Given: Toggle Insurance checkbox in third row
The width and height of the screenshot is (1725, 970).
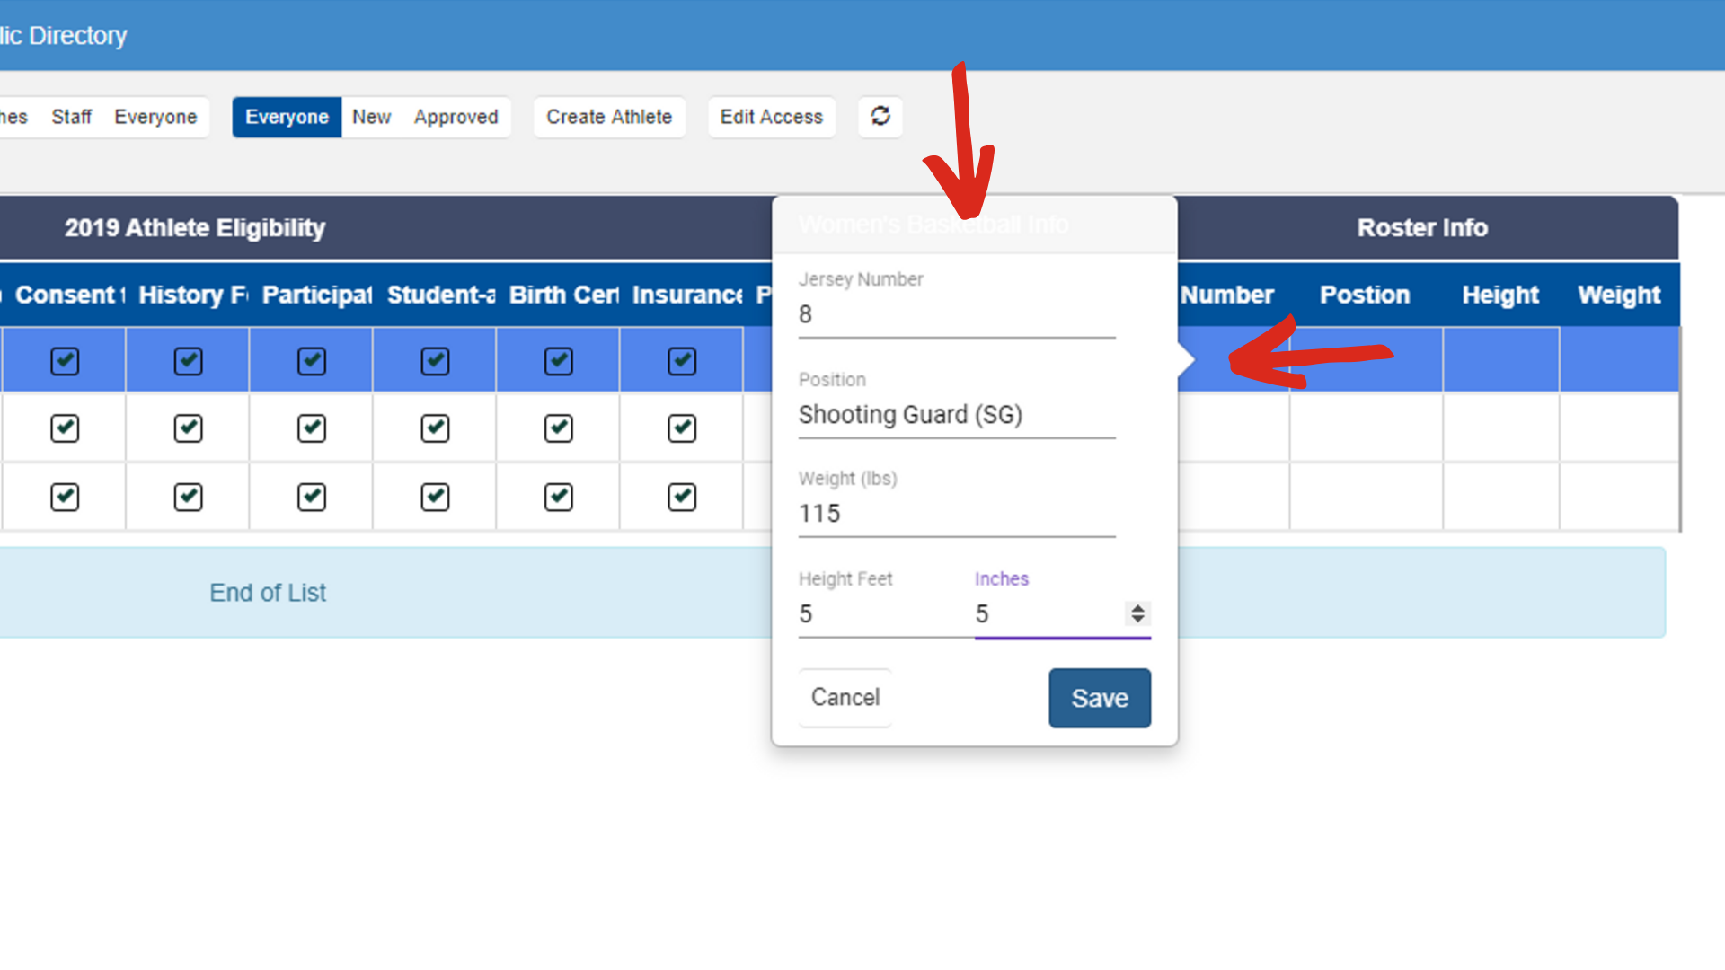Looking at the screenshot, I should point(682,497).
